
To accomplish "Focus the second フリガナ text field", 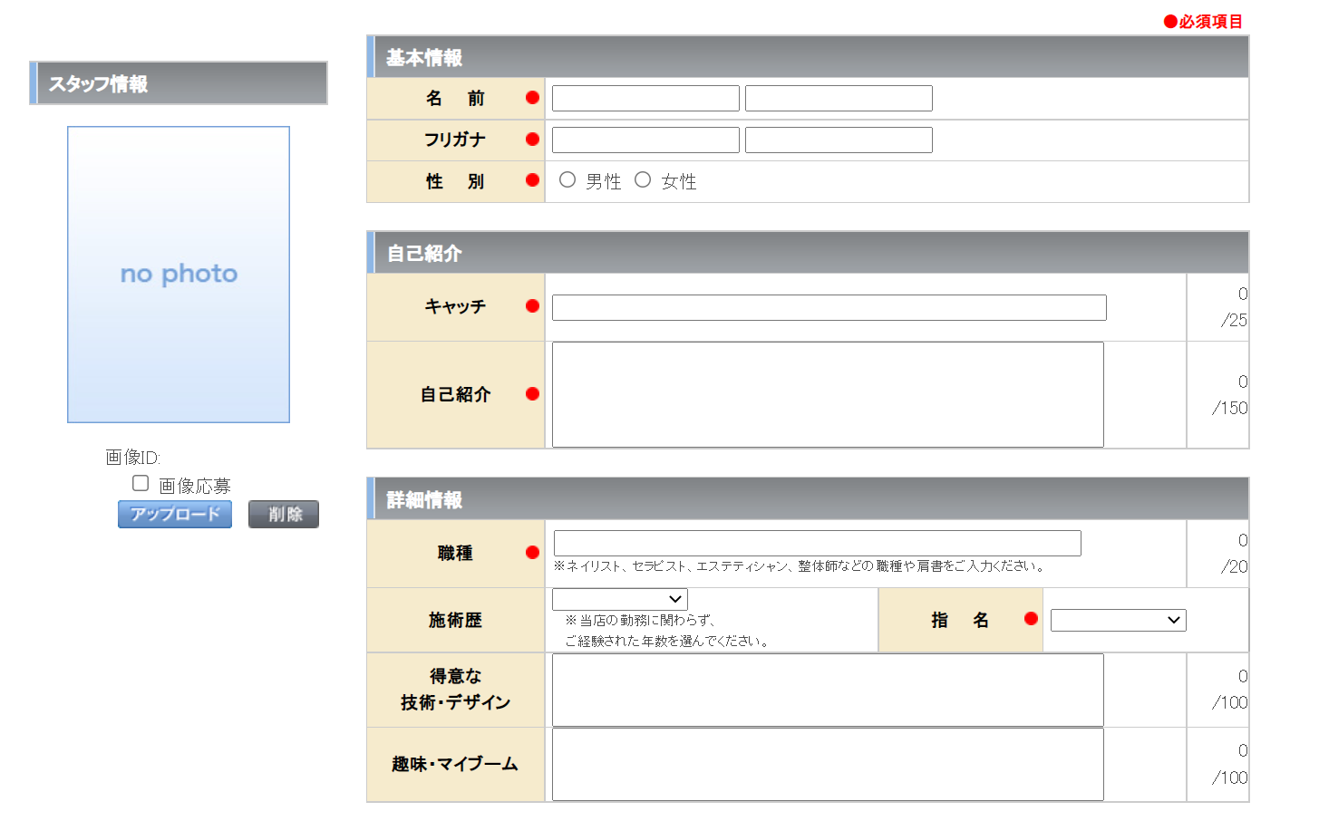I will click(839, 140).
